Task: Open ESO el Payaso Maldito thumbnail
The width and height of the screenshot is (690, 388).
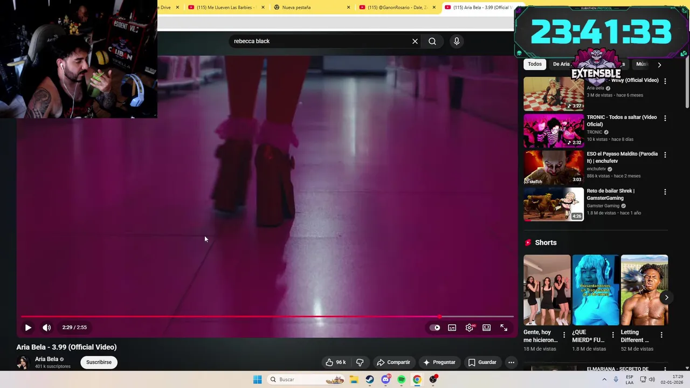Action: (x=554, y=167)
